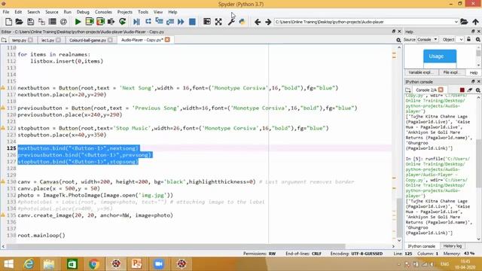Open the Source menu
The height and width of the screenshot is (271, 482).
pos(52,12)
